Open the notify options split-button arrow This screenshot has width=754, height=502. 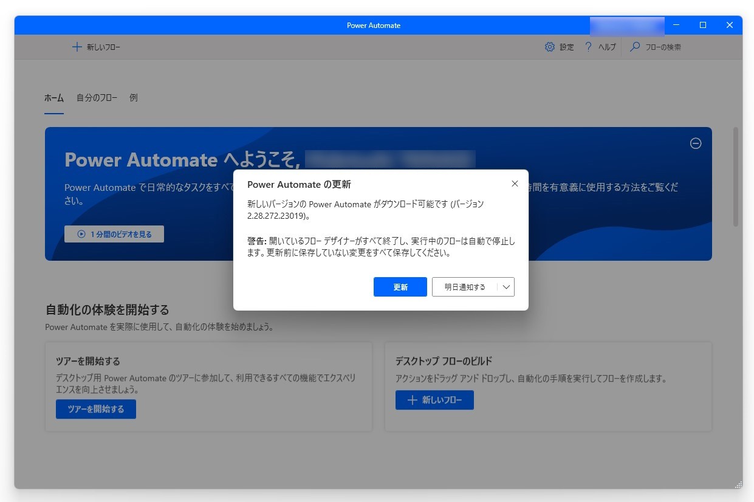coord(506,286)
